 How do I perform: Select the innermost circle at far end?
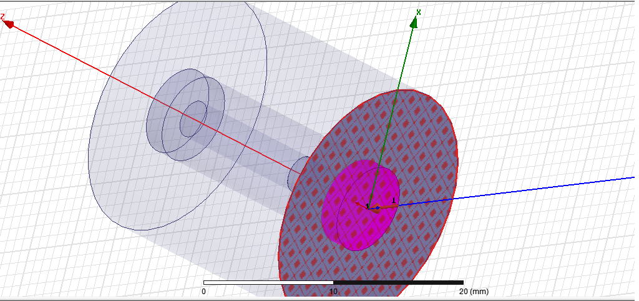pyautogui.click(x=193, y=119)
